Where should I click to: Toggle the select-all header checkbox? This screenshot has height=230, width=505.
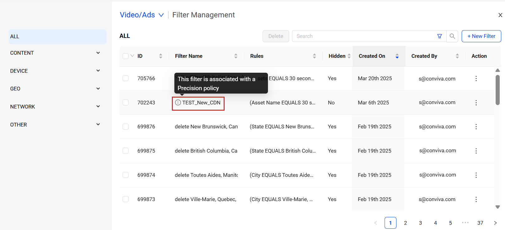coord(126,56)
